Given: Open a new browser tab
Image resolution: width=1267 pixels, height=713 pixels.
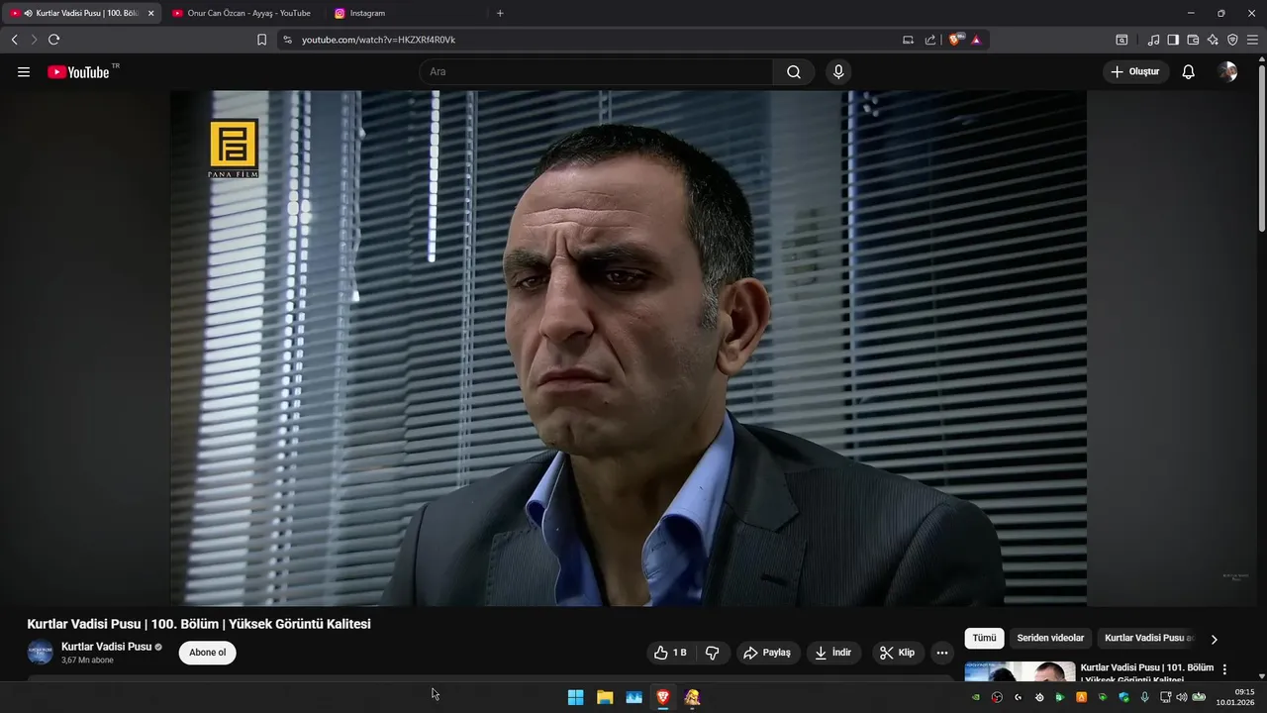Looking at the screenshot, I should click(x=500, y=13).
